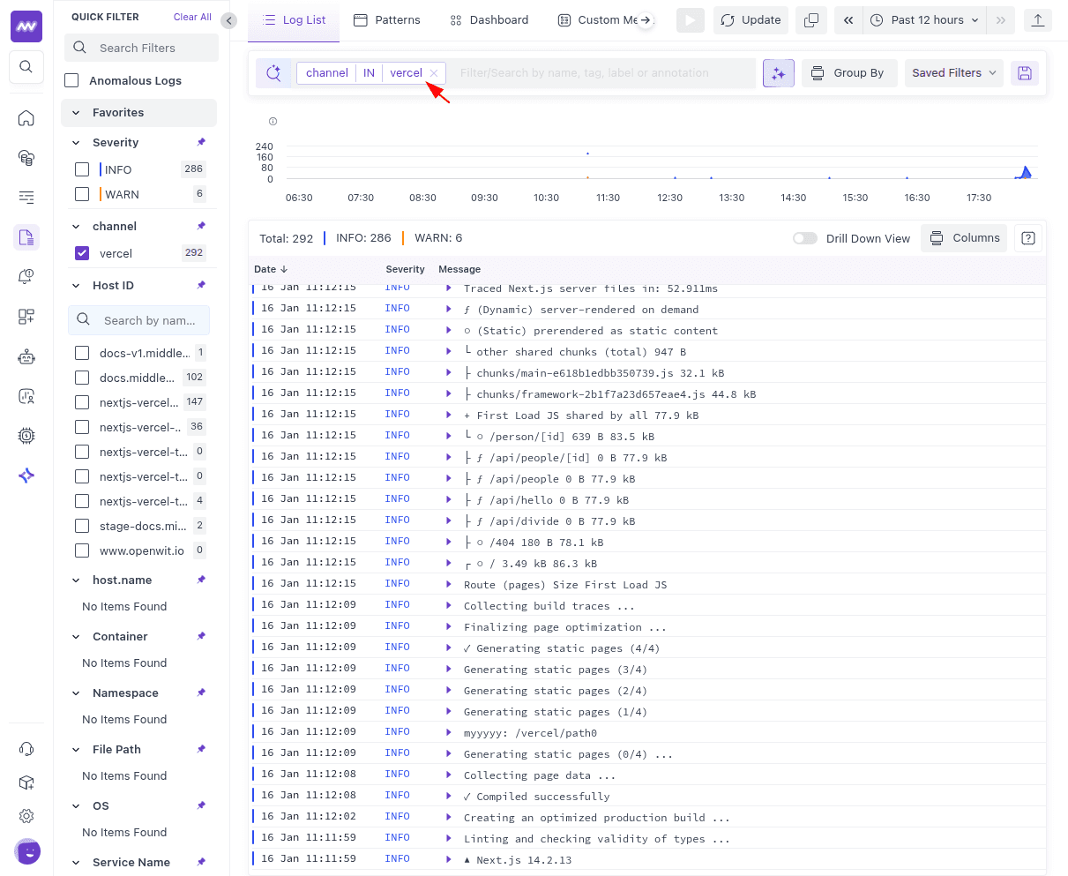Open the query builder sparkle icon beside search
Screen dimensions: 1068x876
tap(779, 73)
